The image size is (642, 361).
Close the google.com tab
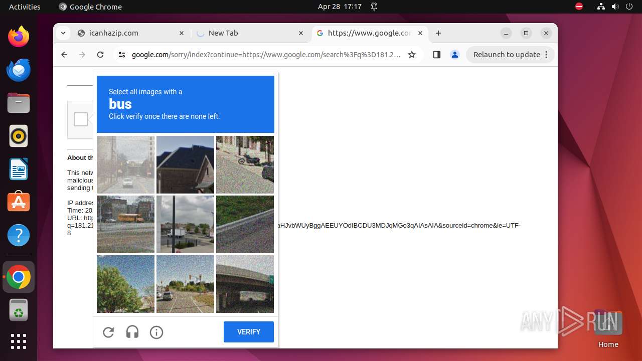[x=420, y=33]
